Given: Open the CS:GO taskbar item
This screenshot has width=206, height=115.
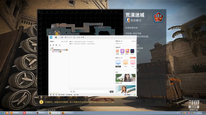Looking at the screenshot, I should [68, 113].
